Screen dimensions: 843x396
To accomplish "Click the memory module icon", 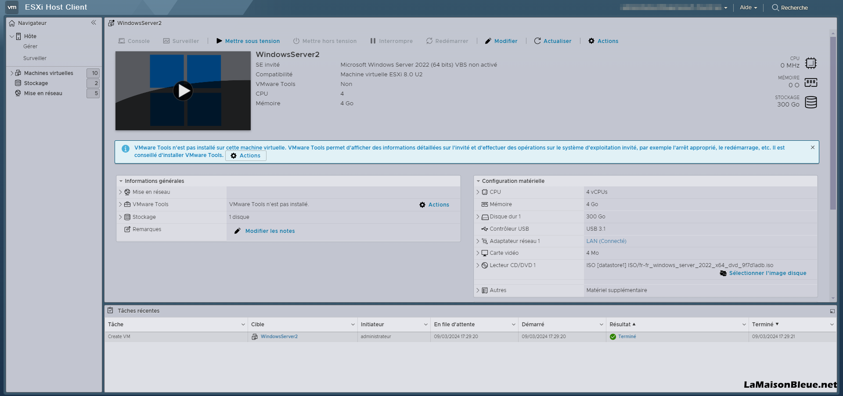I will (811, 82).
